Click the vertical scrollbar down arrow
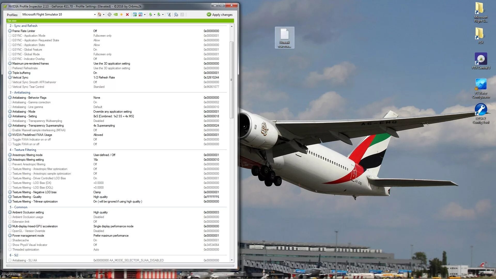The image size is (496, 279). click(232, 260)
